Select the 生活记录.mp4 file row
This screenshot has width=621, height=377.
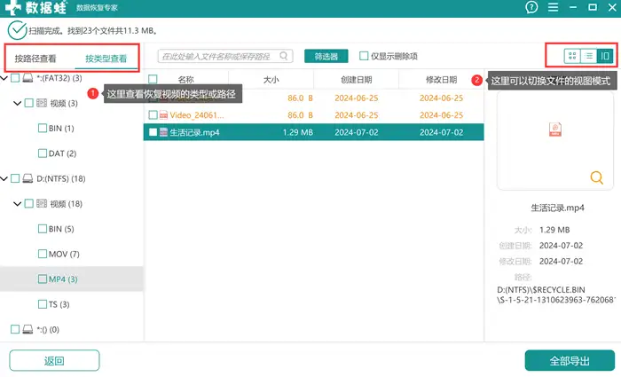click(313, 132)
